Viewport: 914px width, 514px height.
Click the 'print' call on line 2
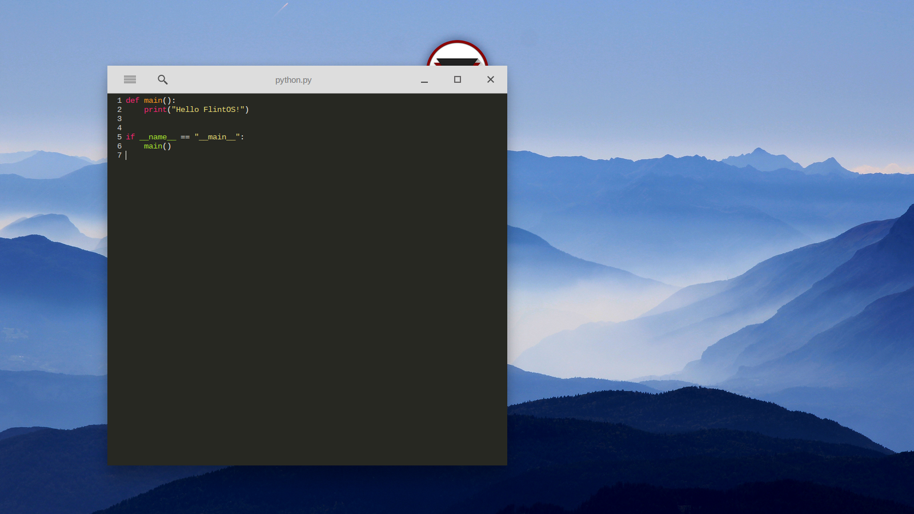pyautogui.click(x=155, y=110)
